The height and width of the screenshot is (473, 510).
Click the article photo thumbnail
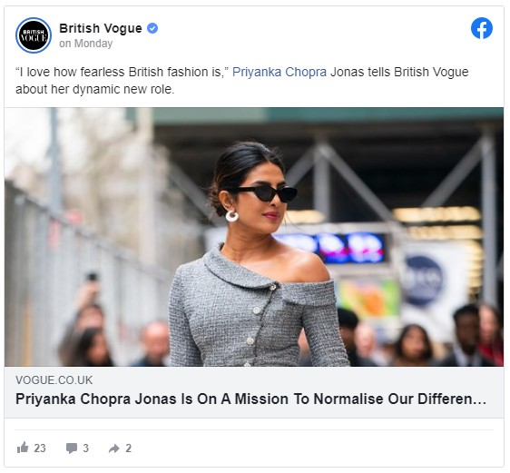[254, 237]
